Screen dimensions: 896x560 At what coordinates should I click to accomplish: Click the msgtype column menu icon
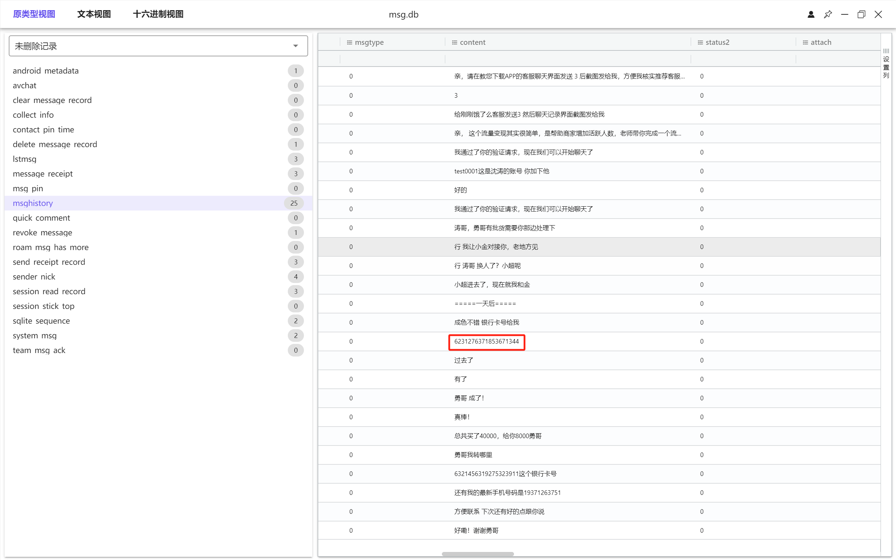coord(349,43)
